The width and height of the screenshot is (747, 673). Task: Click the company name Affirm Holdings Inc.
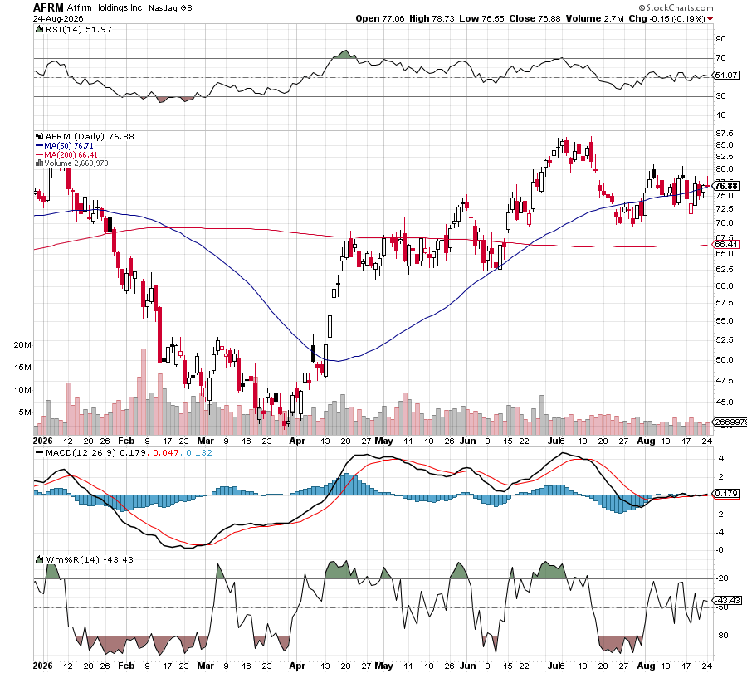tap(105, 8)
